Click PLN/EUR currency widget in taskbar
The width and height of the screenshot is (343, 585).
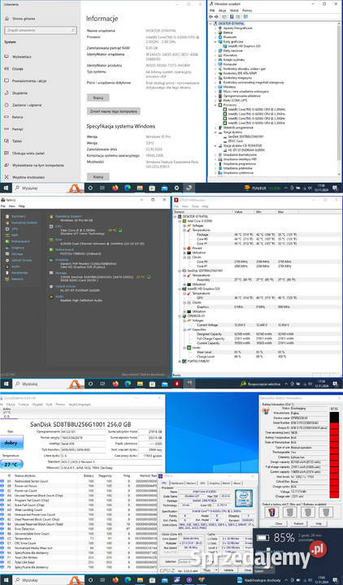263,188
